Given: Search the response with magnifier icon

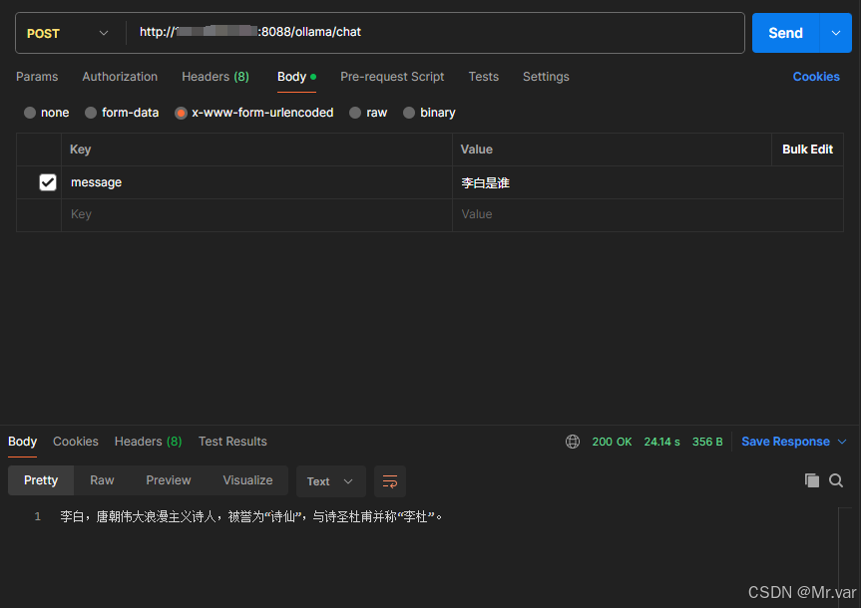Looking at the screenshot, I should [836, 480].
